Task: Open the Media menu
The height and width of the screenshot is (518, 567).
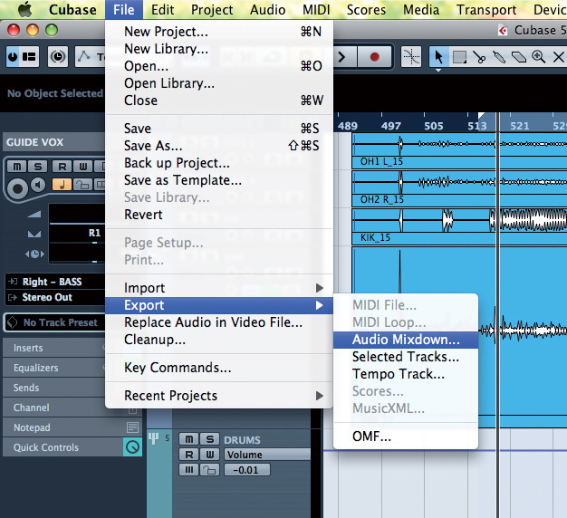Action: click(421, 10)
